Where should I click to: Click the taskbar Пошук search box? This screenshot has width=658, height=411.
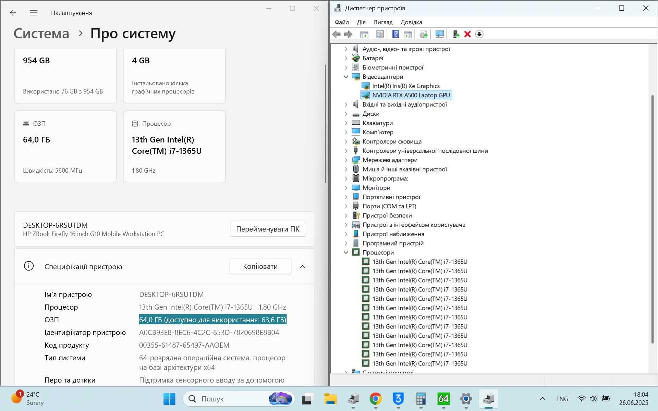(x=239, y=399)
